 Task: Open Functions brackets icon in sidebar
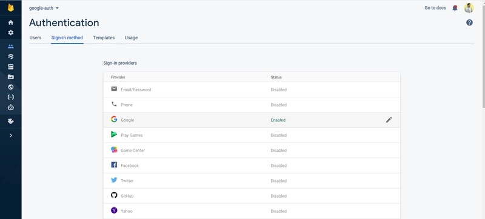(x=11, y=97)
